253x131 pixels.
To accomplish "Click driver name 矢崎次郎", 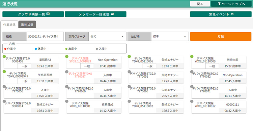I will (232, 60).
